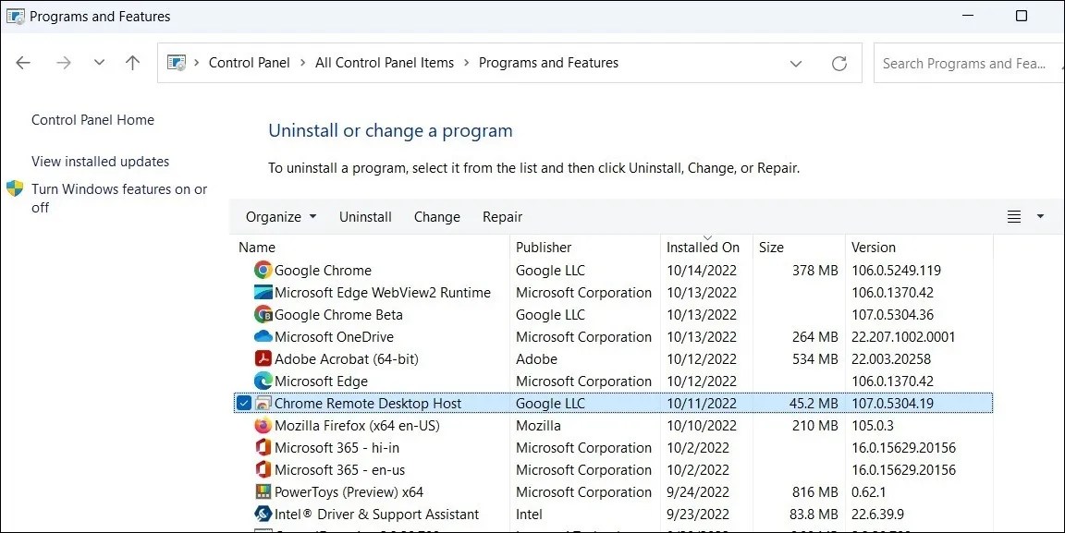The width and height of the screenshot is (1065, 533).
Task: Uncheck the Chrome Remote Desktop Host checkbox
Action: (x=243, y=403)
